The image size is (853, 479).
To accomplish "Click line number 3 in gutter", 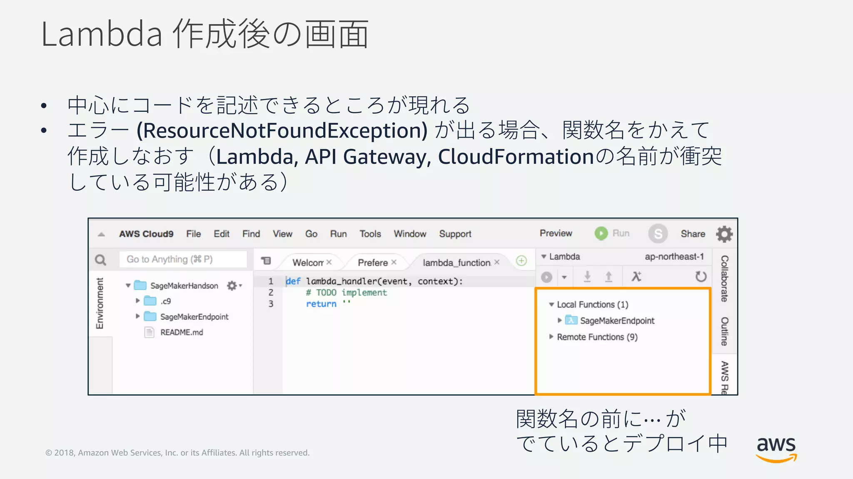I will [x=271, y=304].
